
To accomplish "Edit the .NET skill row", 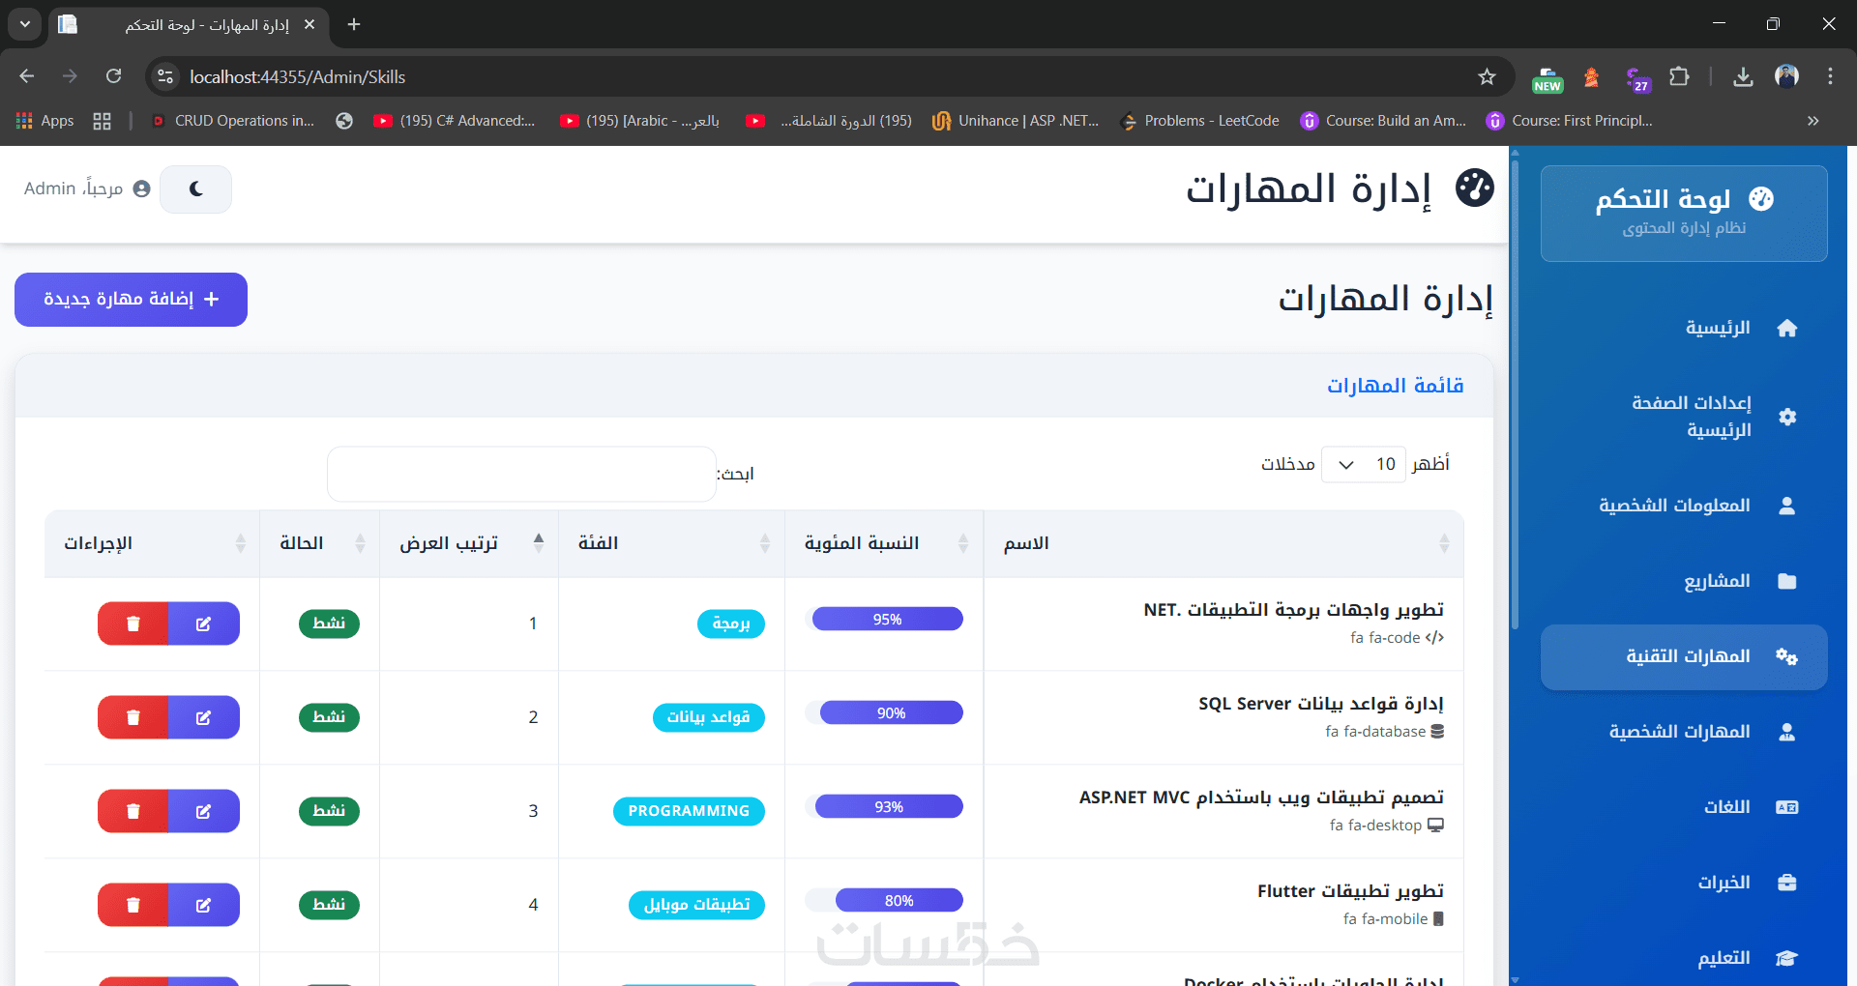I will 204,623.
